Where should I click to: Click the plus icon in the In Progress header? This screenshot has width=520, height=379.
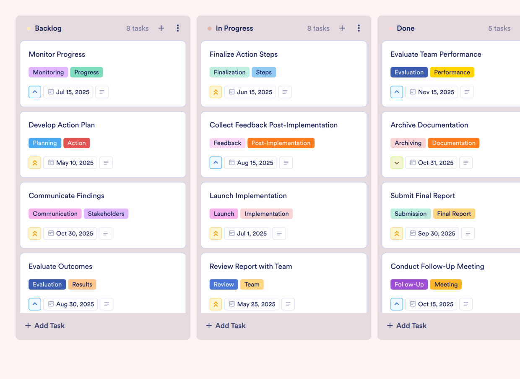tap(342, 28)
